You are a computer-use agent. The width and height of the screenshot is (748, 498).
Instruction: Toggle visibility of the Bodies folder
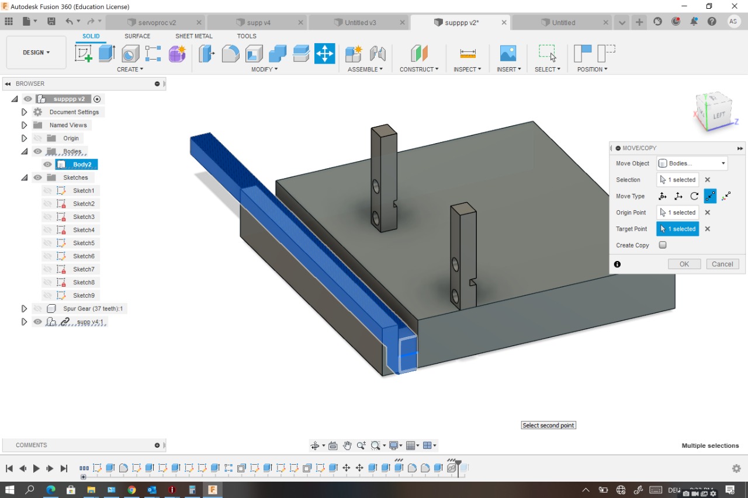(38, 151)
